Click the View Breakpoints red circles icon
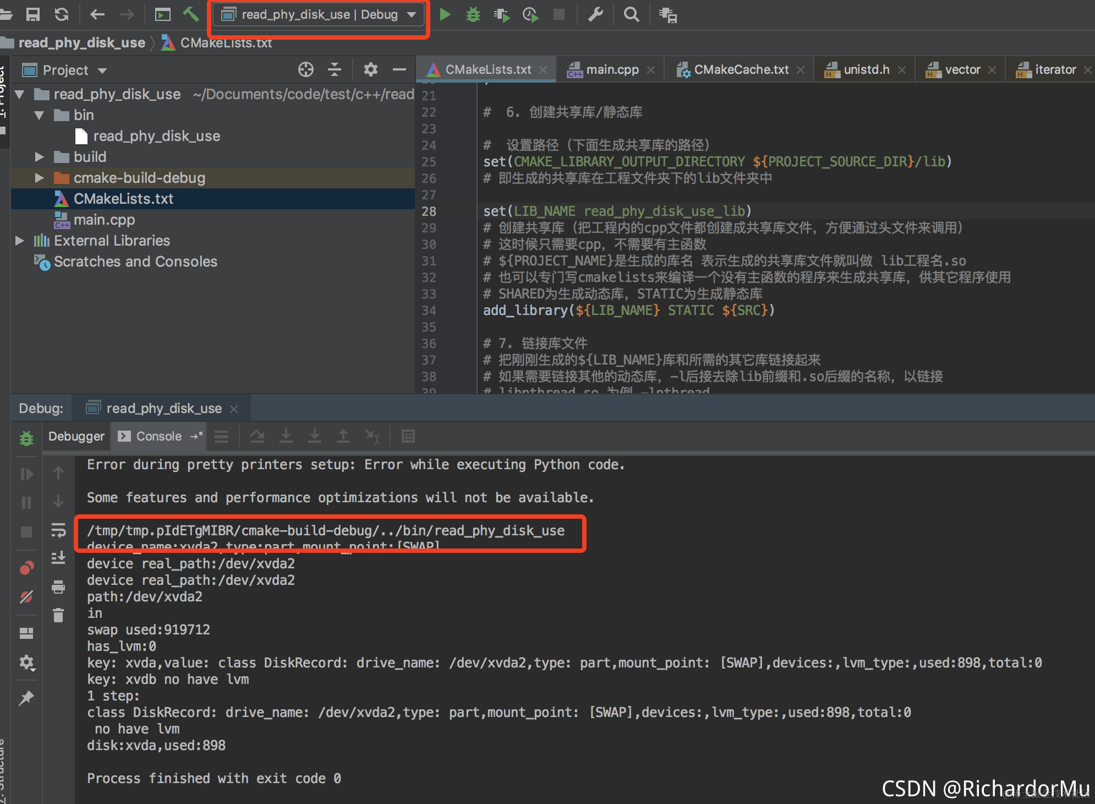The height and width of the screenshot is (804, 1095). (x=26, y=568)
